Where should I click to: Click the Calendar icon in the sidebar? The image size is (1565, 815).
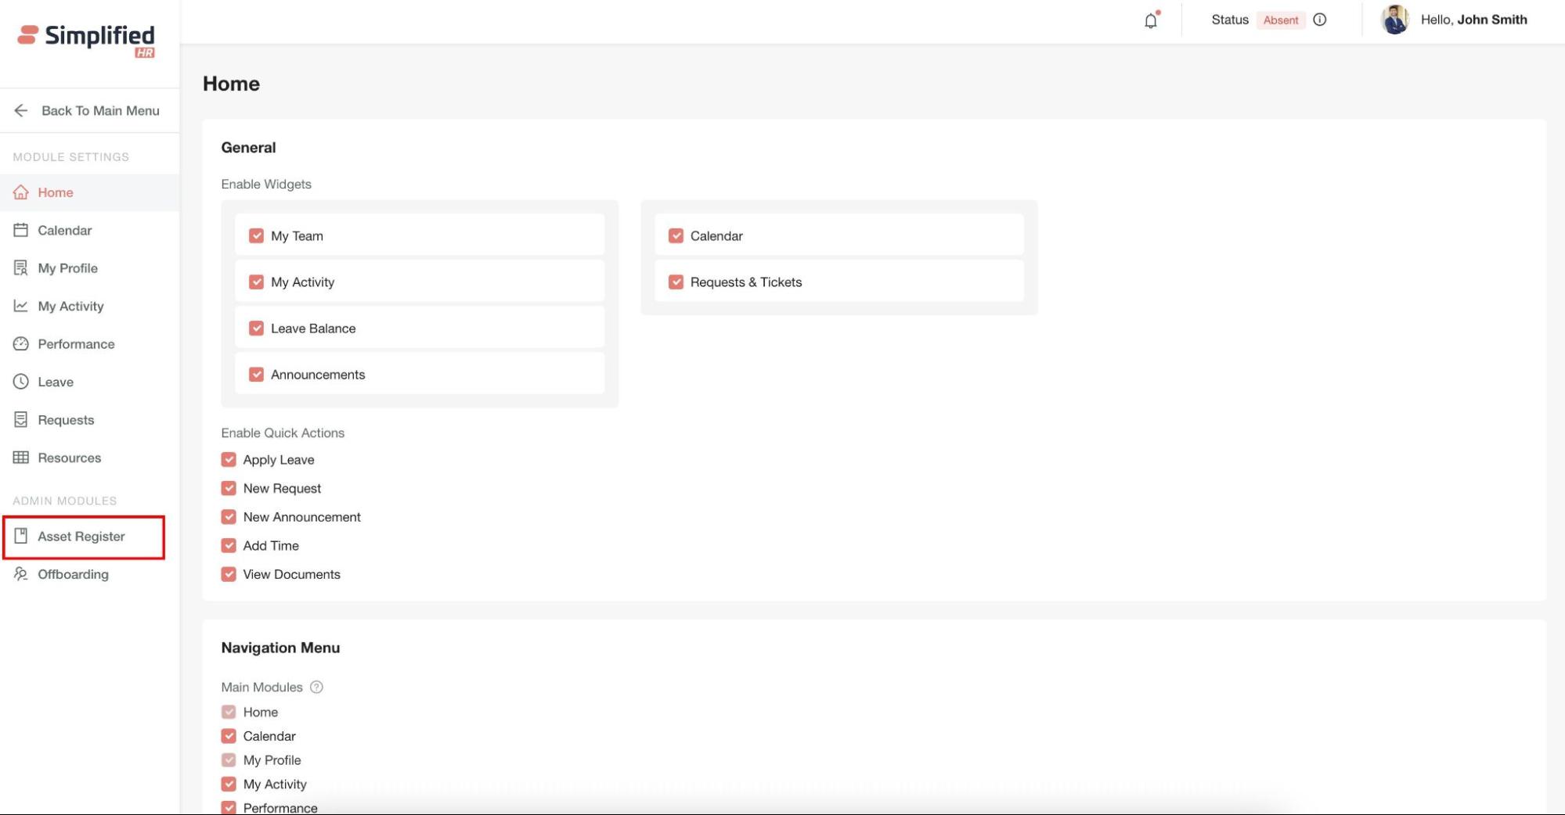tap(21, 230)
